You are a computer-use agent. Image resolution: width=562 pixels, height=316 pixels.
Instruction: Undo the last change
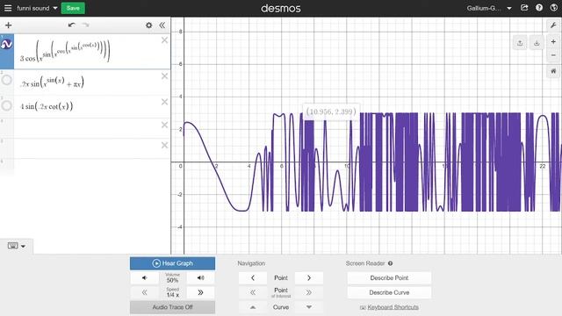coord(72,25)
